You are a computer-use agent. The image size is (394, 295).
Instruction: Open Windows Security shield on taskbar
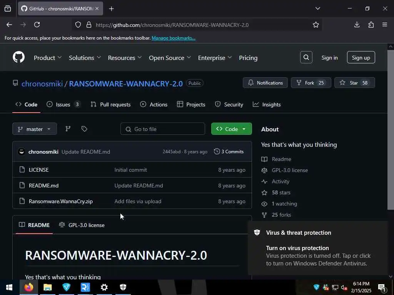[x=123, y=287]
